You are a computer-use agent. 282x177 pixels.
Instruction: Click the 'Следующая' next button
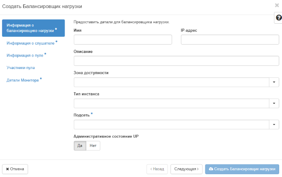(x=186, y=169)
